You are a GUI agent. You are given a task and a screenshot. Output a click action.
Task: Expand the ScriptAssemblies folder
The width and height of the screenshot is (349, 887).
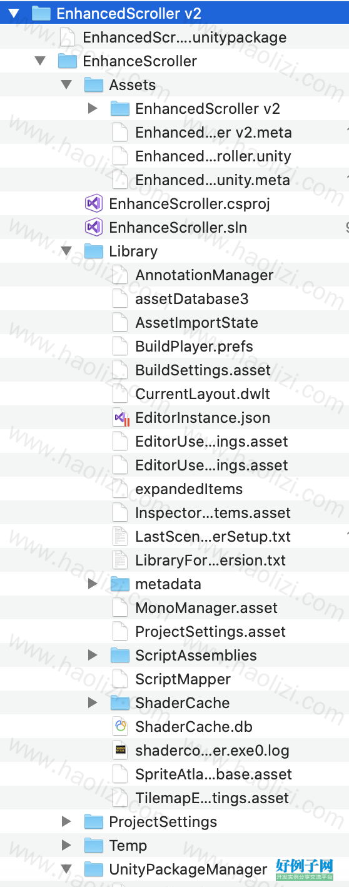[93, 655]
